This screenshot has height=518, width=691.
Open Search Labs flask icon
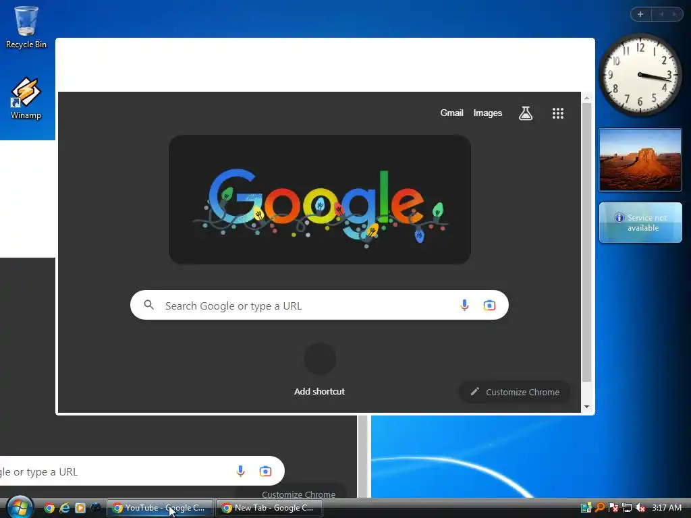pyautogui.click(x=525, y=113)
